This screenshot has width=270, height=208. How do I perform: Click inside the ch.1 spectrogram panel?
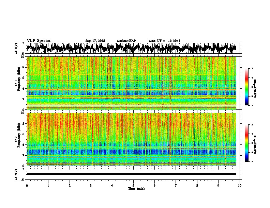[x=131, y=83]
